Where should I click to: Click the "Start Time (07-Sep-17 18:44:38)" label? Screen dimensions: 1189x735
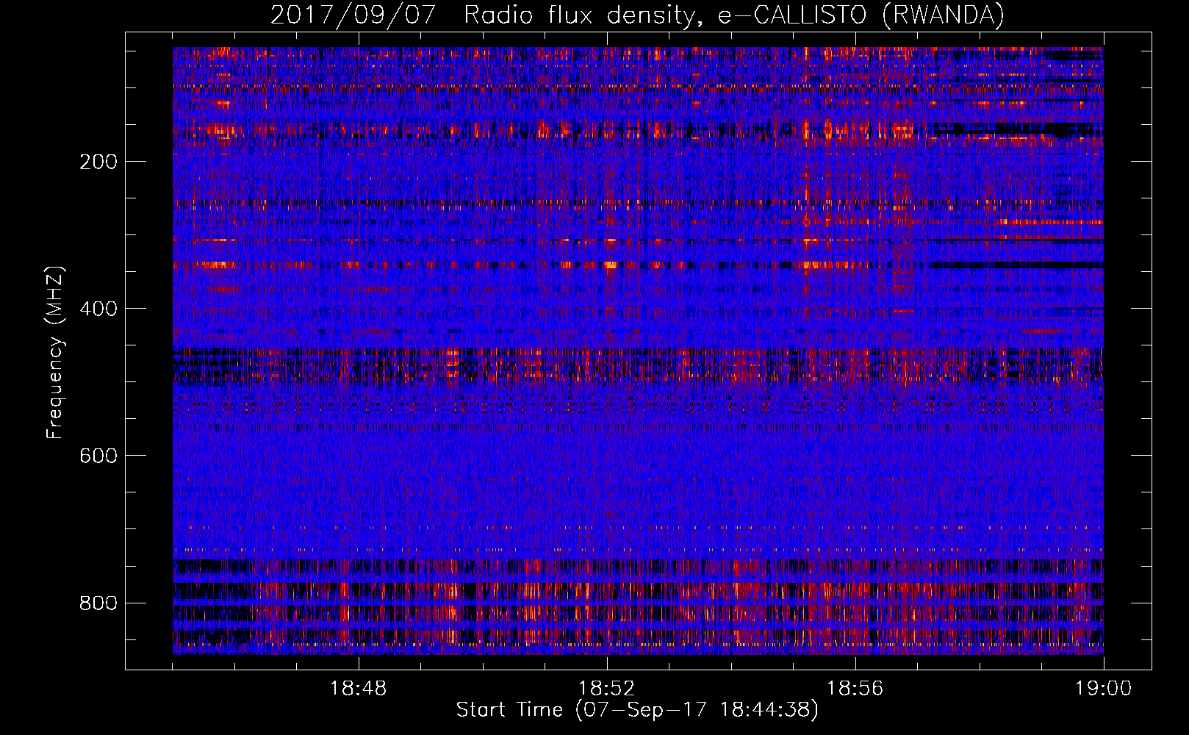(637, 710)
